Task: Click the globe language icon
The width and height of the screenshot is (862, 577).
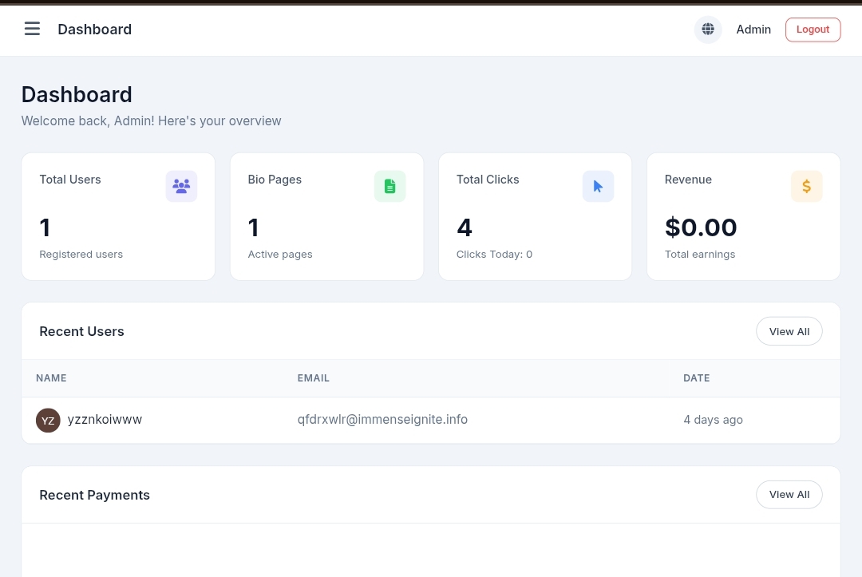Action: [x=707, y=29]
